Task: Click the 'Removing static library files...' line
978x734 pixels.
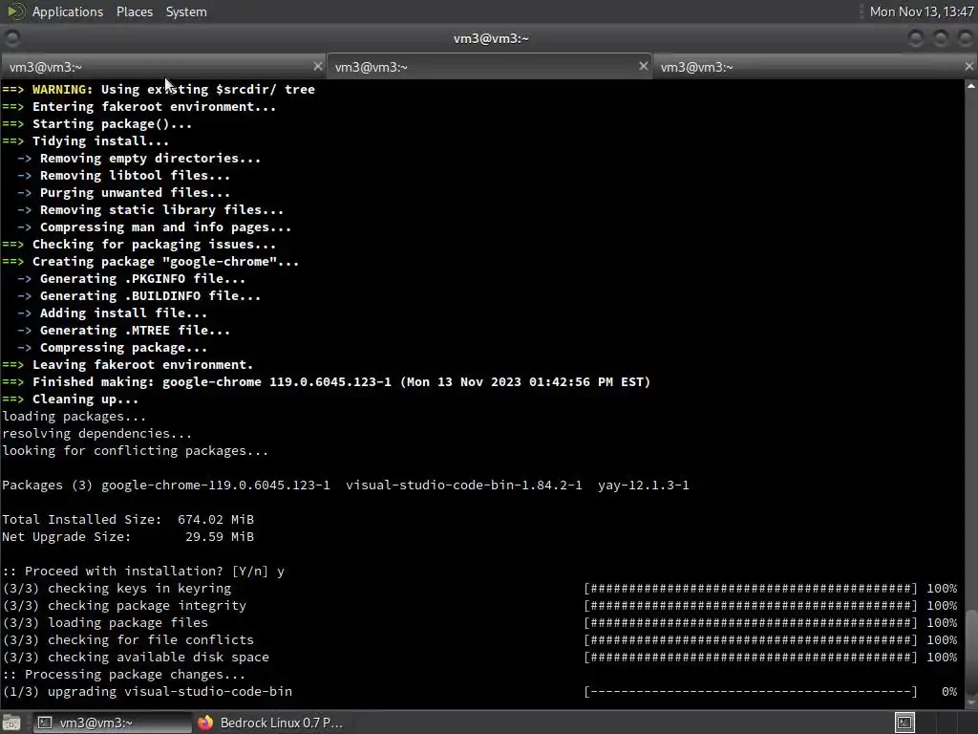Action: tap(150, 209)
